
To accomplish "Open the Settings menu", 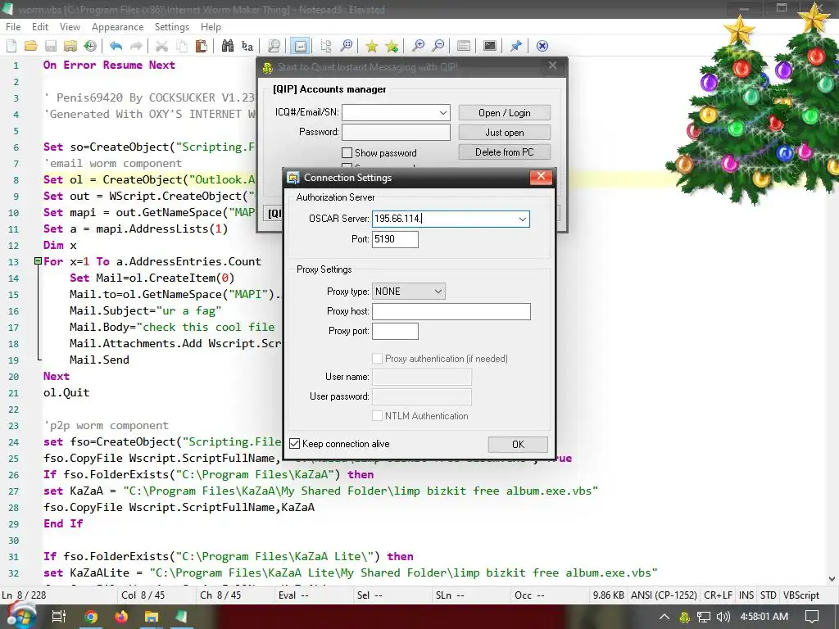I will click(x=172, y=27).
